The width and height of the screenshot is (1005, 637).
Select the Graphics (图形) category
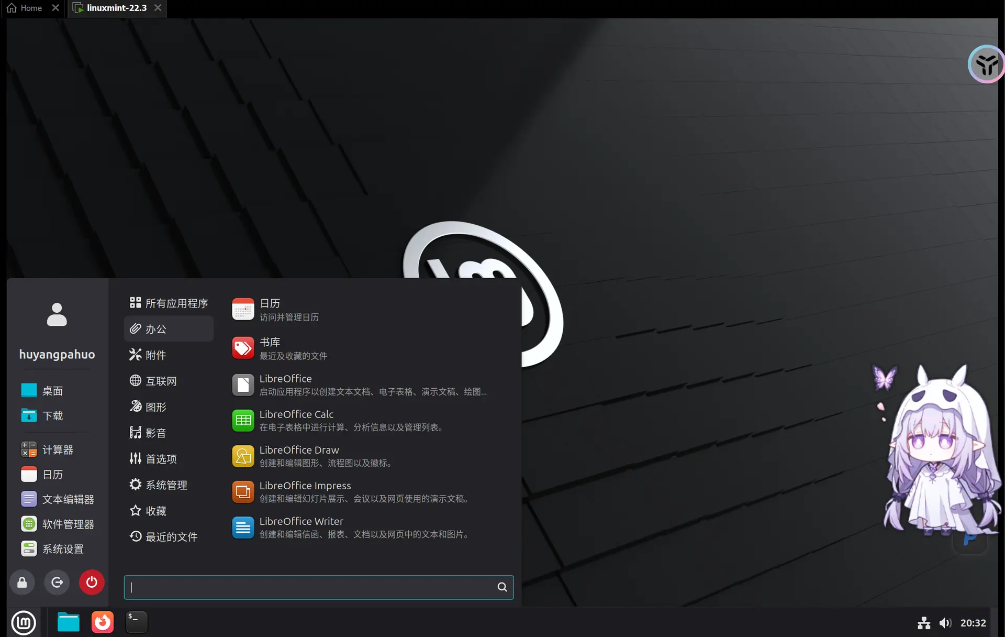click(x=169, y=407)
